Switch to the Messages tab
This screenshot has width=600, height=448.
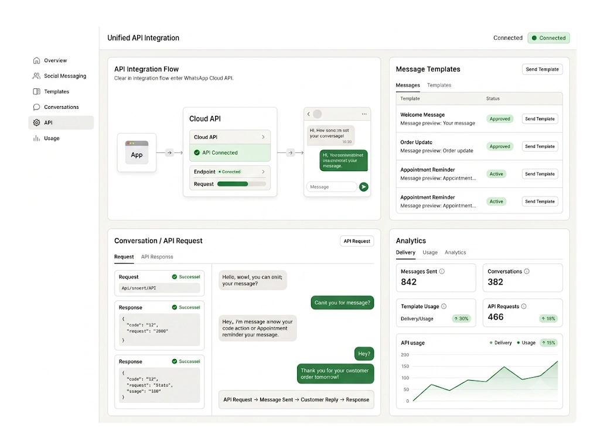(408, 86)
